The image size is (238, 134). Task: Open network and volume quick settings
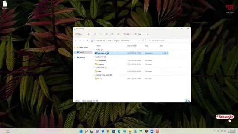(x=223, y=131)
